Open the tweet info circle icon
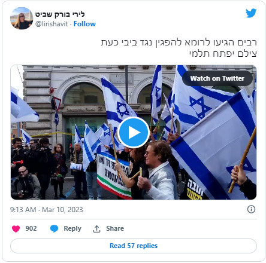266x263 pixels. pos(251,209)
